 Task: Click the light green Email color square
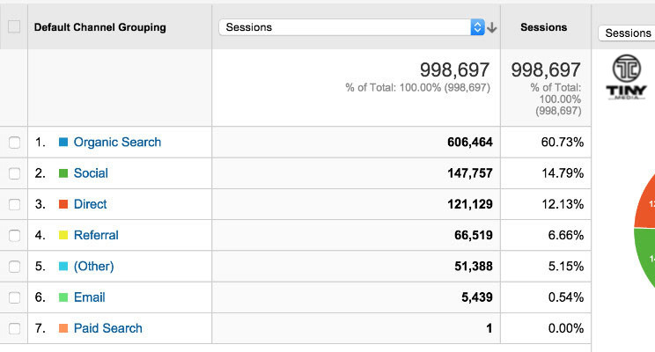[63, 297]
